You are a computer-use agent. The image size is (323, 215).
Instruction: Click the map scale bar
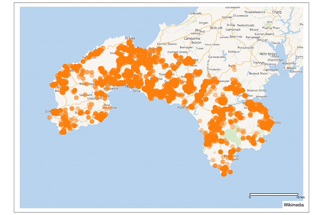(x=274, y=195)
